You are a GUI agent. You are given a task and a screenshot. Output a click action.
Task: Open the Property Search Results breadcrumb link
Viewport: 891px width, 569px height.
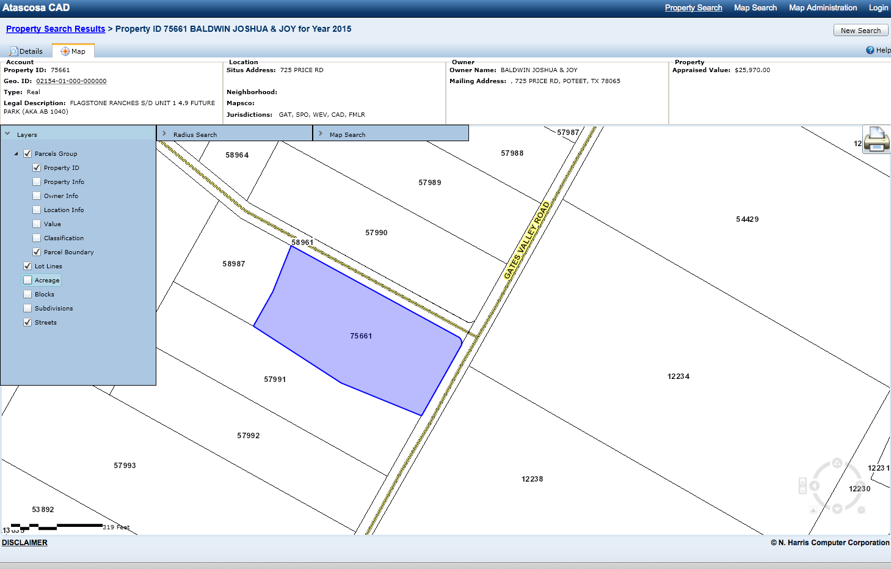(x=56, y=29)
